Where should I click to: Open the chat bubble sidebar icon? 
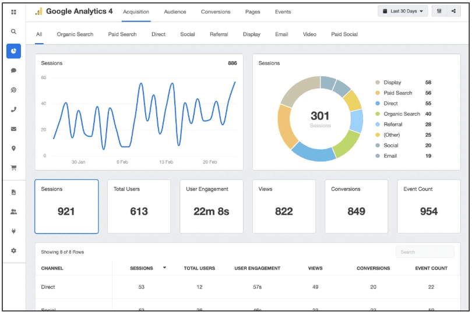[13, 70]
